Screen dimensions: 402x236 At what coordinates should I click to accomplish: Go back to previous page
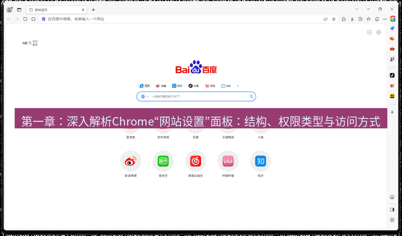(x=9, y=19)
